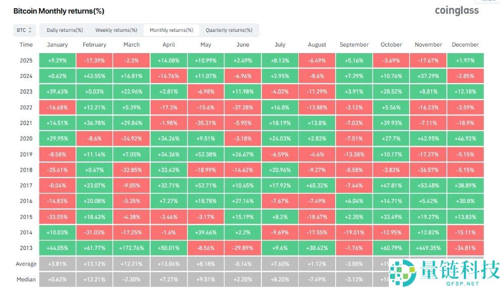This screenshot has height=289, width=500.
Task: Click the +172.76% March 2013 cell
Action: tap(131, 248)
